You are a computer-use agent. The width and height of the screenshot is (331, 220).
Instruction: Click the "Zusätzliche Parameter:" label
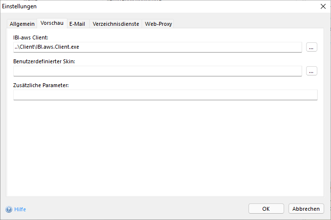tap(41, 85)
